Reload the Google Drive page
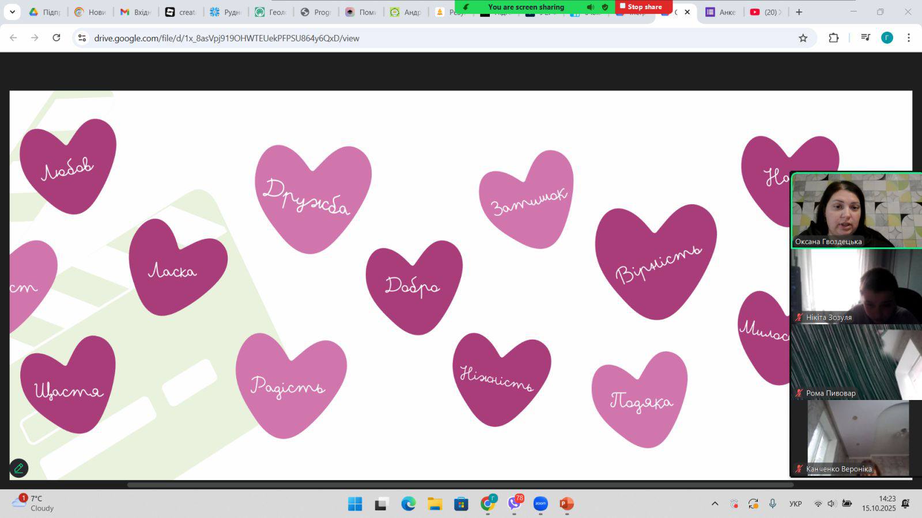Screen dimensions: 922x518 56,38
